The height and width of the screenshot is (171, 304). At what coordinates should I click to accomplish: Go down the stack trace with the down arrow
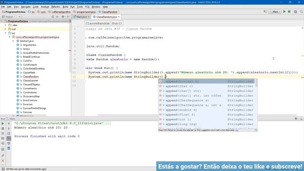tap(9, 128)
